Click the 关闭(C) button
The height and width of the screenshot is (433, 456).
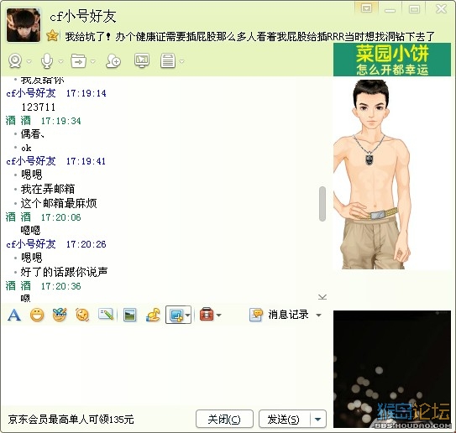coord(224,419)
